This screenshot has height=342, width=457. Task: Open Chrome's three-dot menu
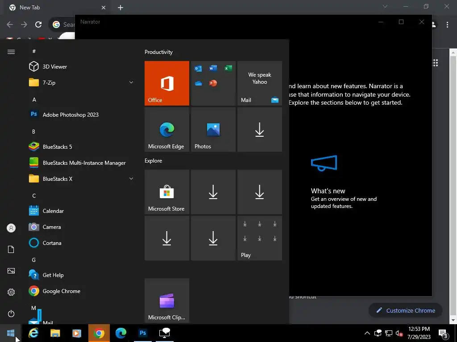(447, 25)
